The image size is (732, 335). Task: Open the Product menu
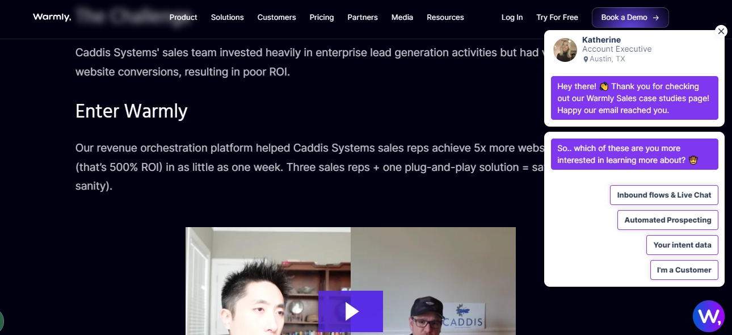183,17
